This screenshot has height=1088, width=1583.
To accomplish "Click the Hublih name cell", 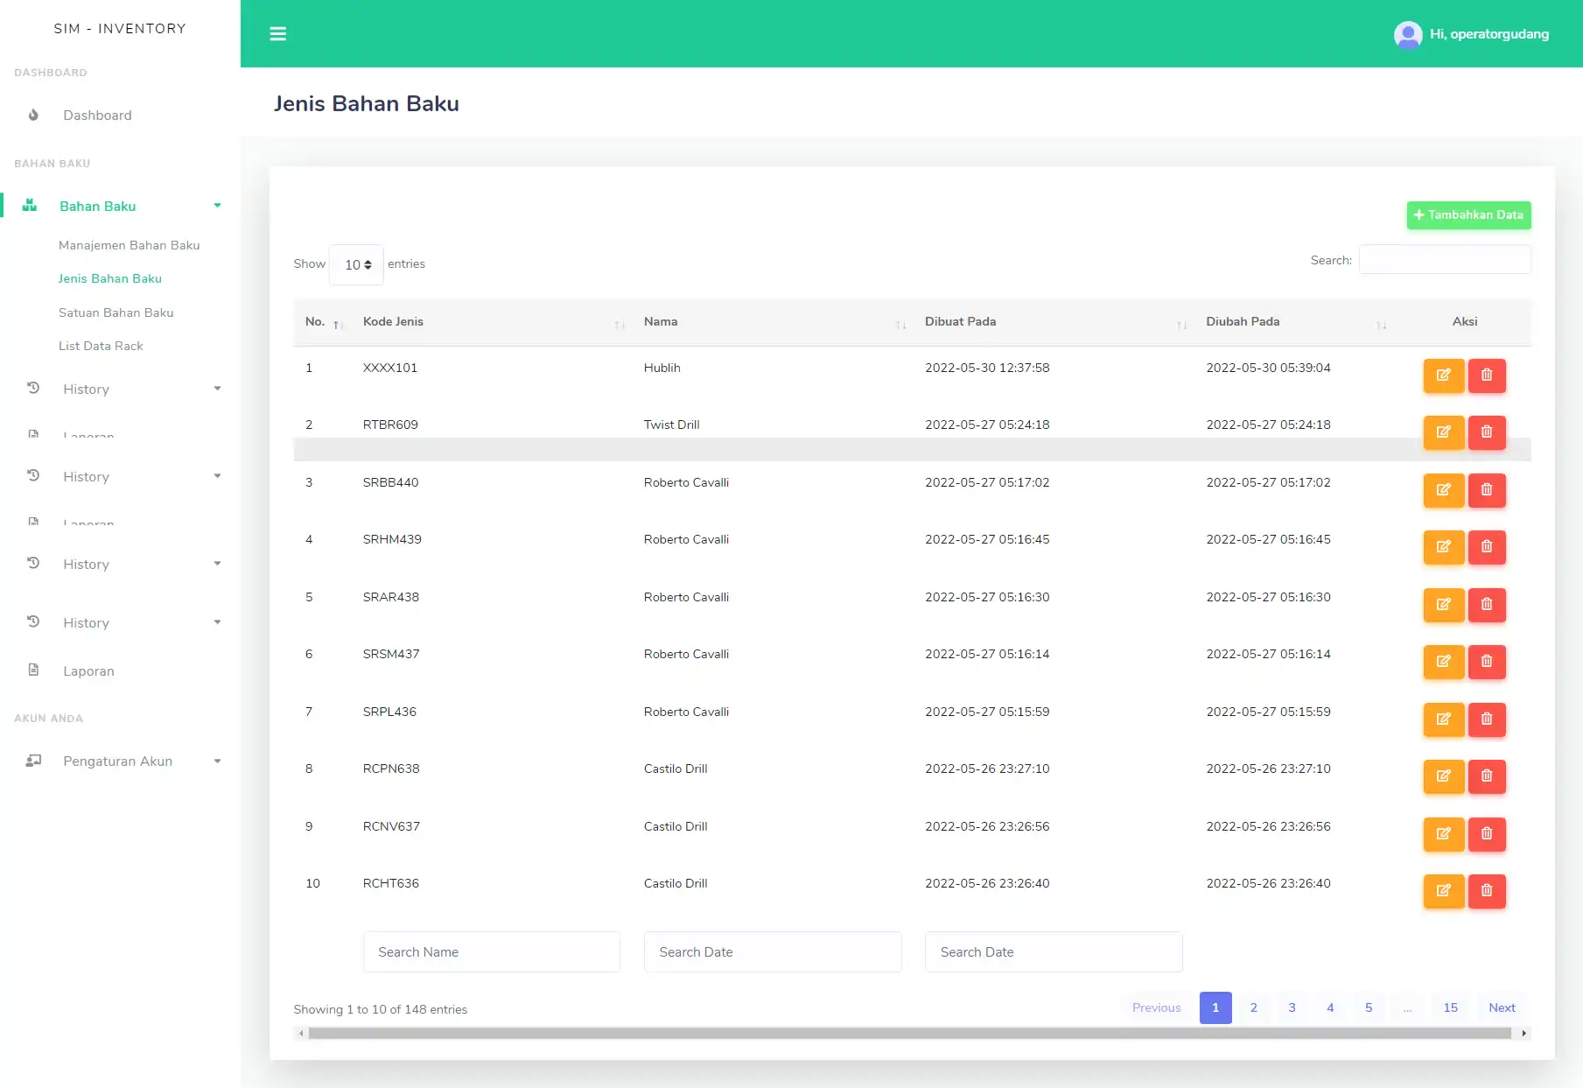I will pyautogui.click(x=662, y=368).
